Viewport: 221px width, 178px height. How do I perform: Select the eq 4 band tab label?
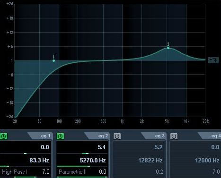(x=216, y=136)
